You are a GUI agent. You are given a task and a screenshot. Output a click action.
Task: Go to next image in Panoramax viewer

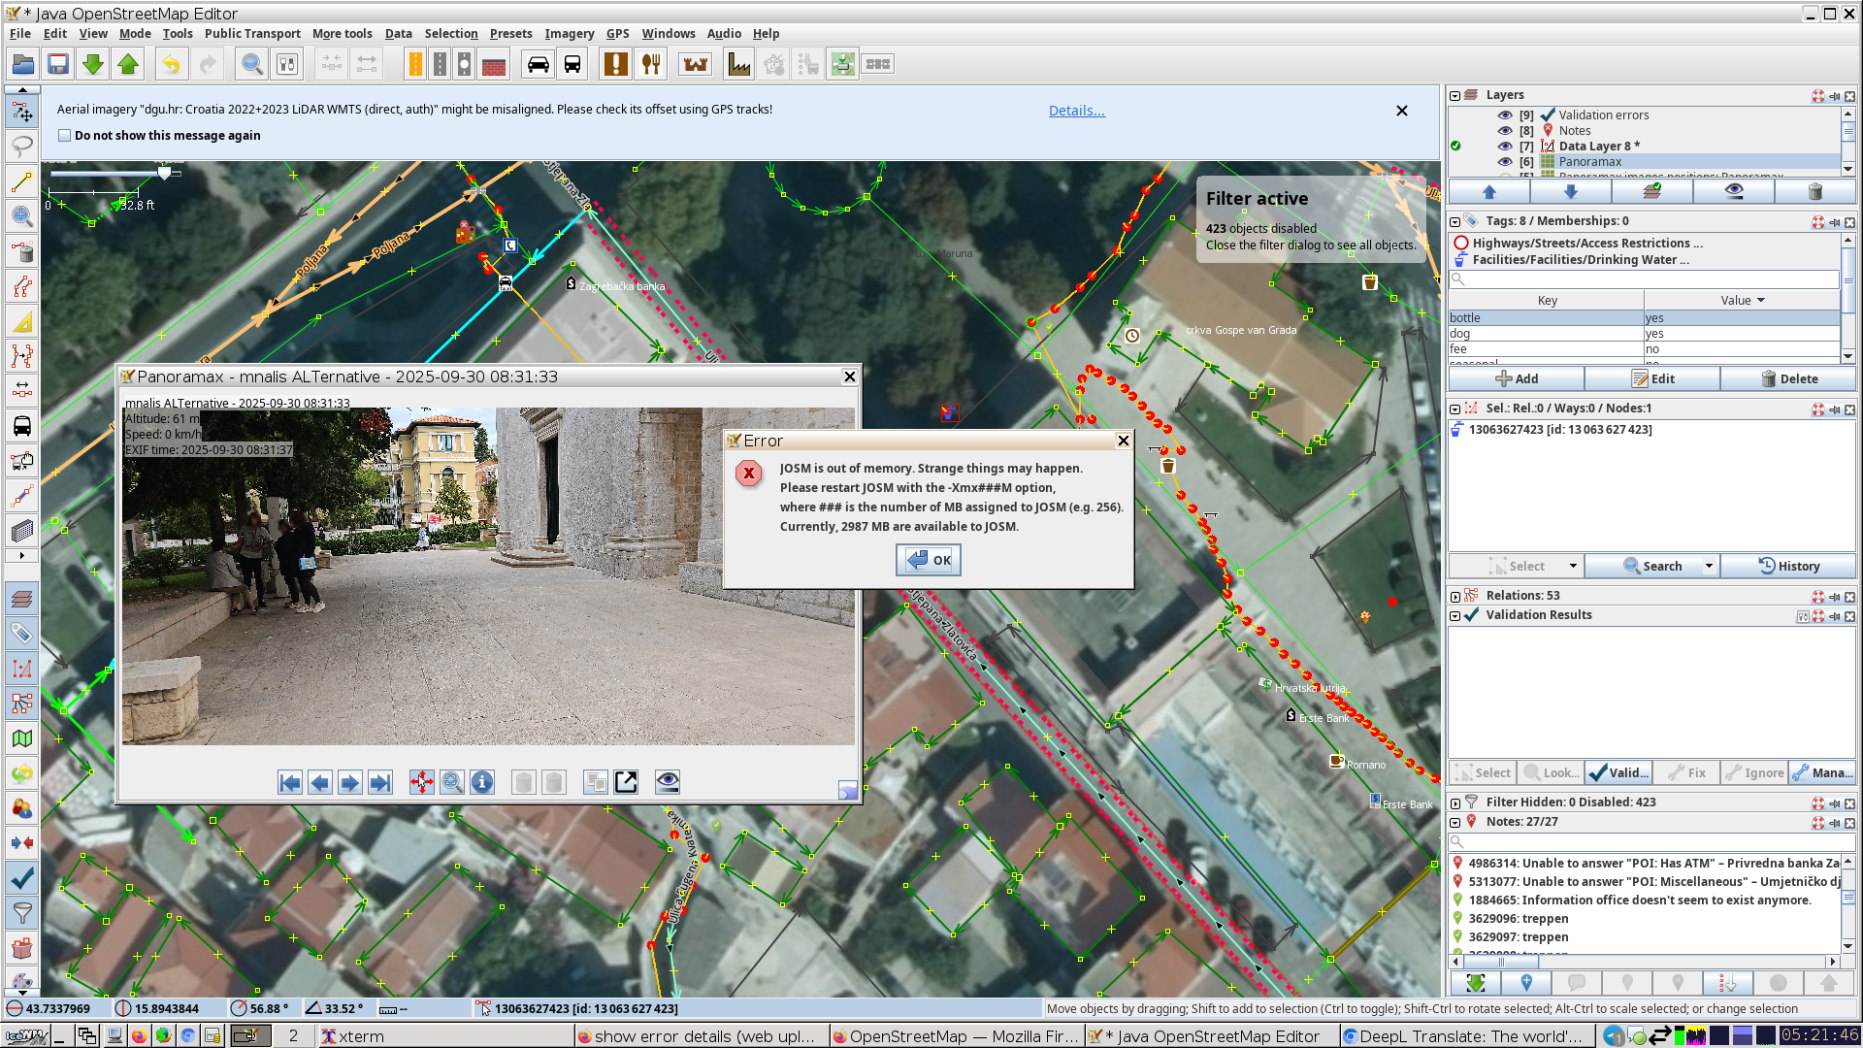point(350,782)
